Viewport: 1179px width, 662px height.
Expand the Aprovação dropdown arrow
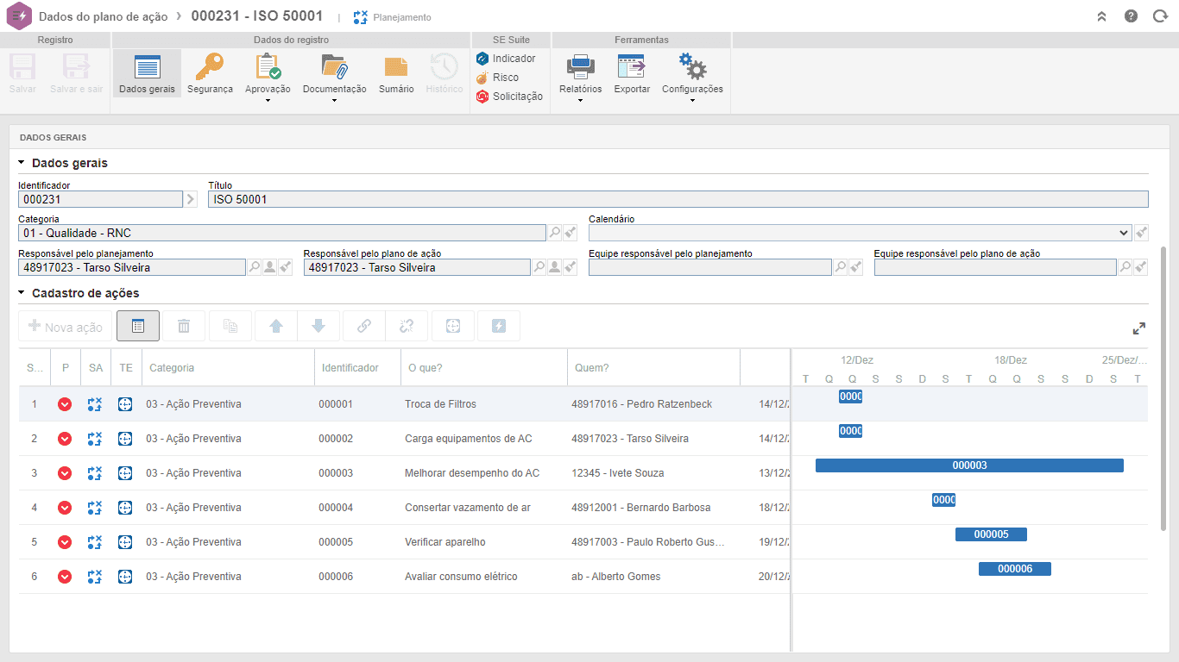pos(268,101)
